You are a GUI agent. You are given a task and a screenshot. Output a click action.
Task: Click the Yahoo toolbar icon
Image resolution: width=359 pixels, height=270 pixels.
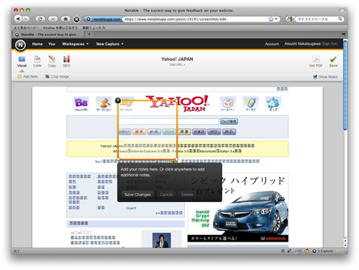(227, 104)
